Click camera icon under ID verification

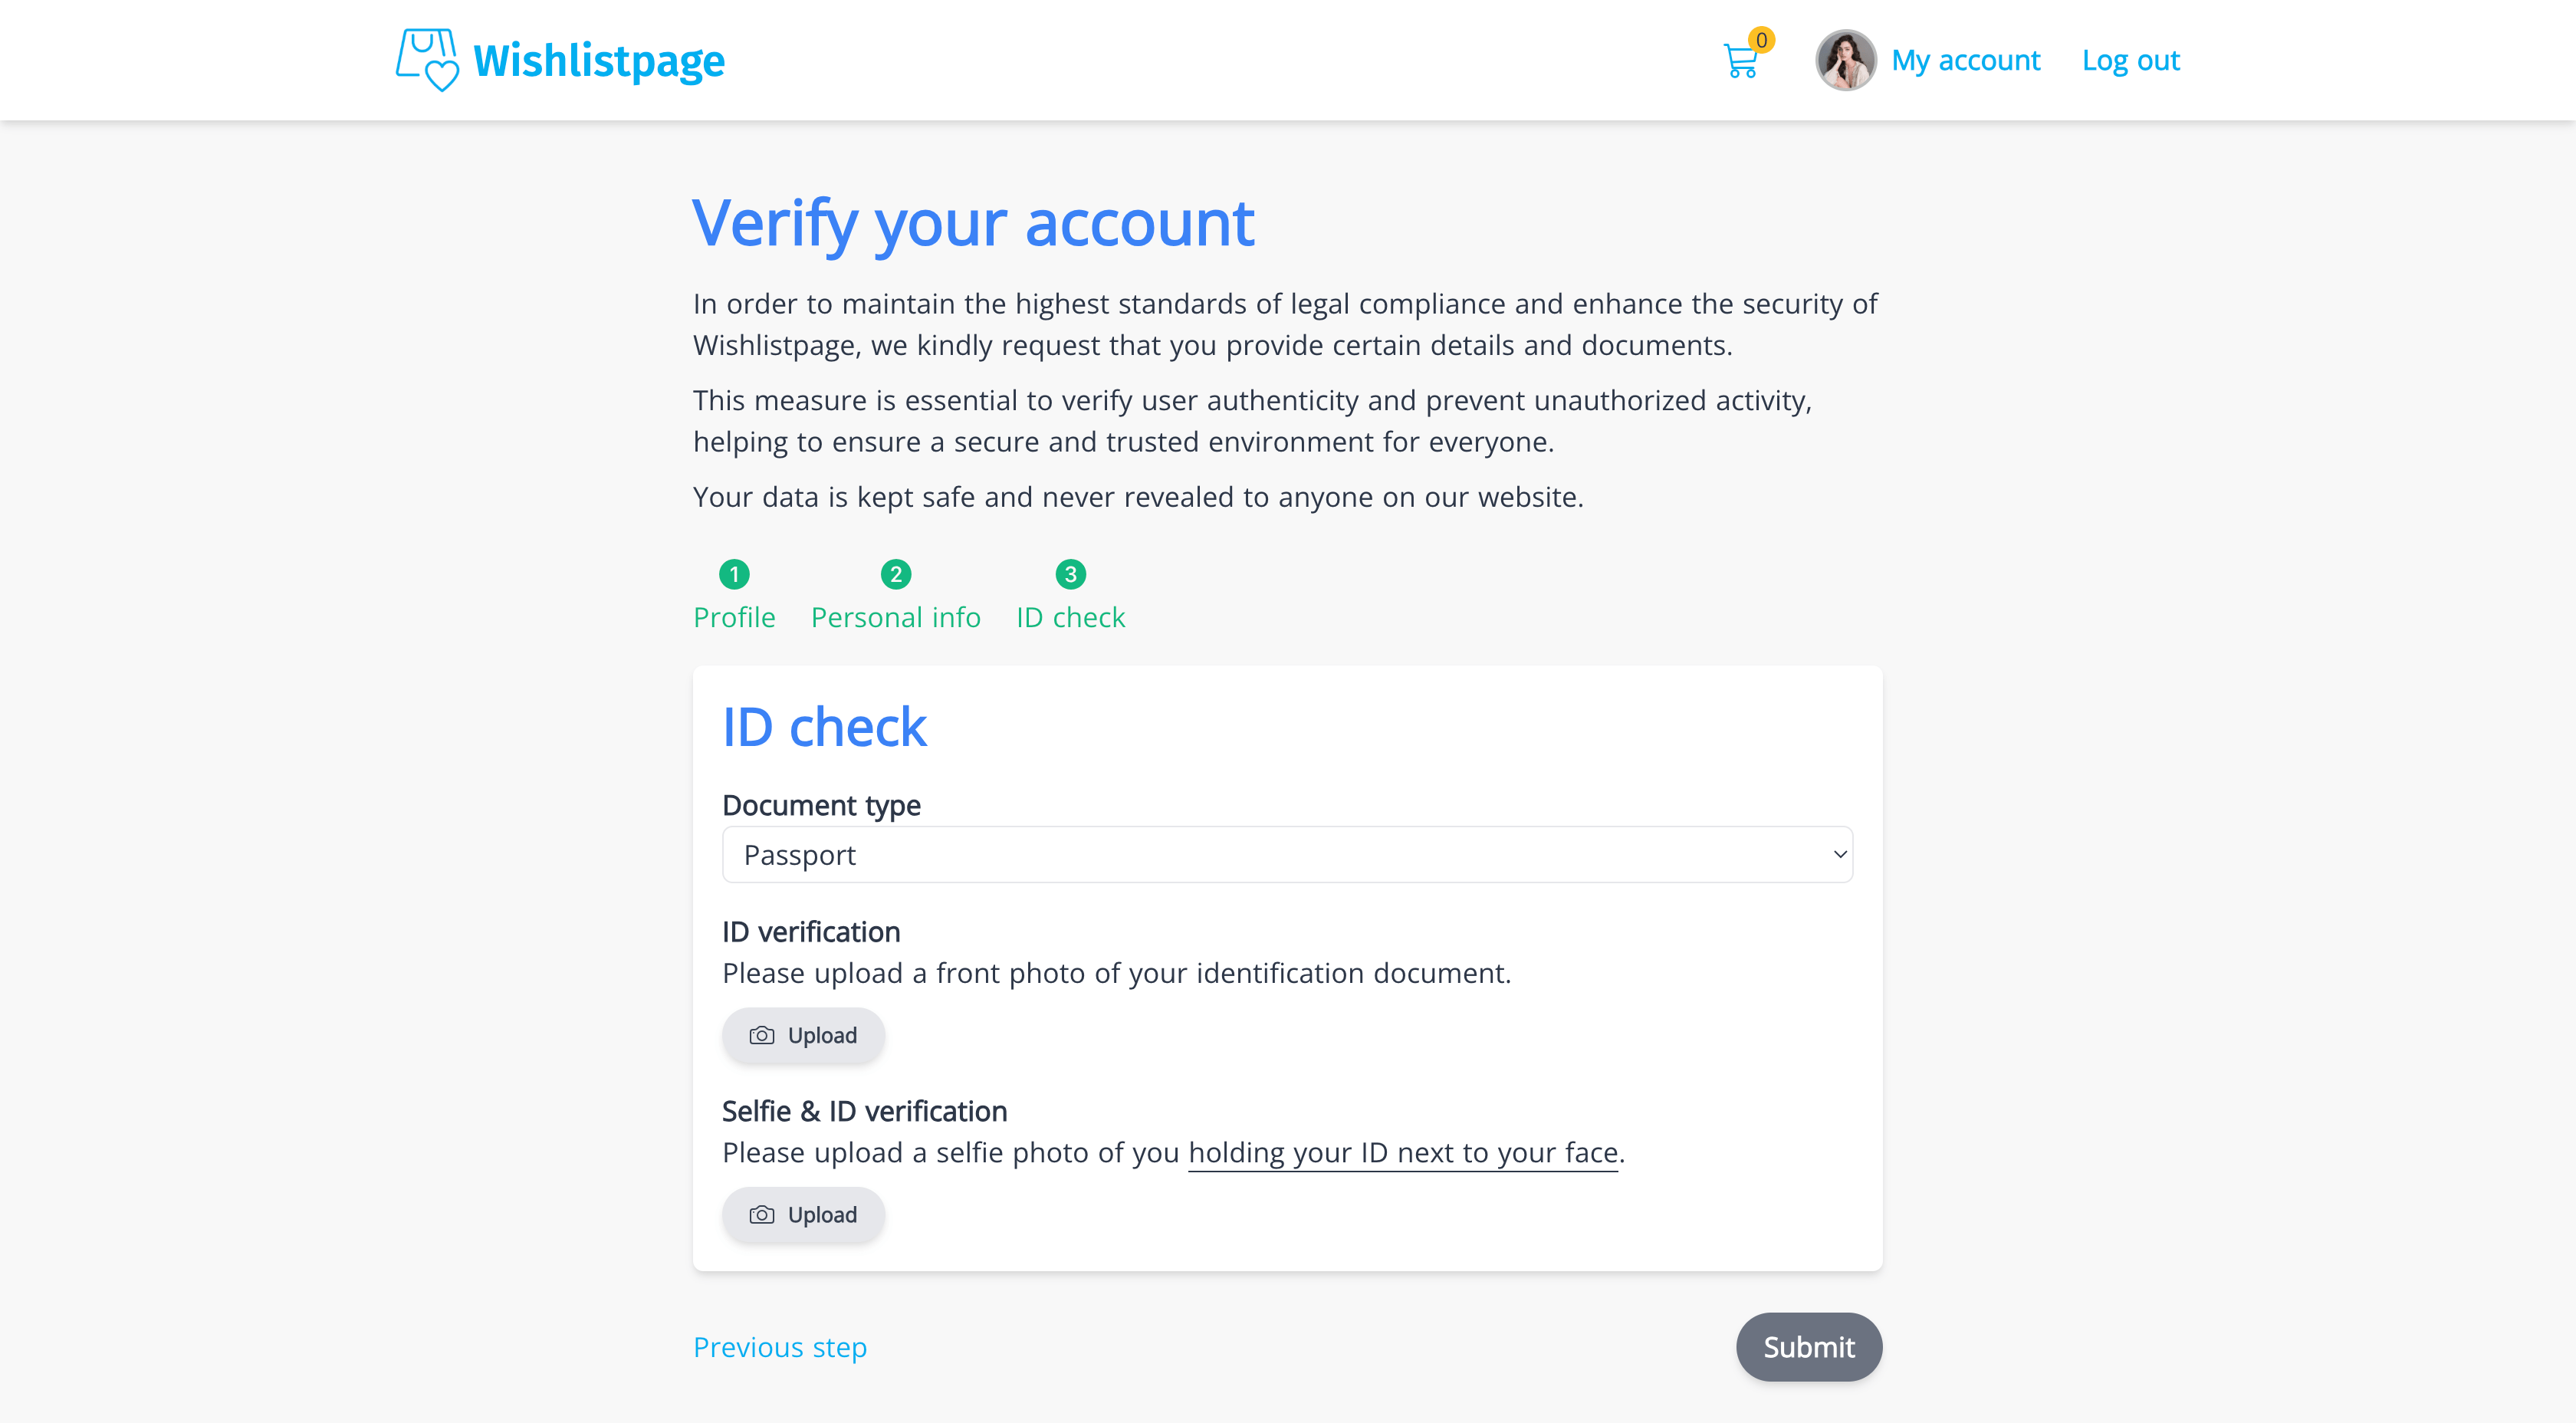pos(762,1035)
